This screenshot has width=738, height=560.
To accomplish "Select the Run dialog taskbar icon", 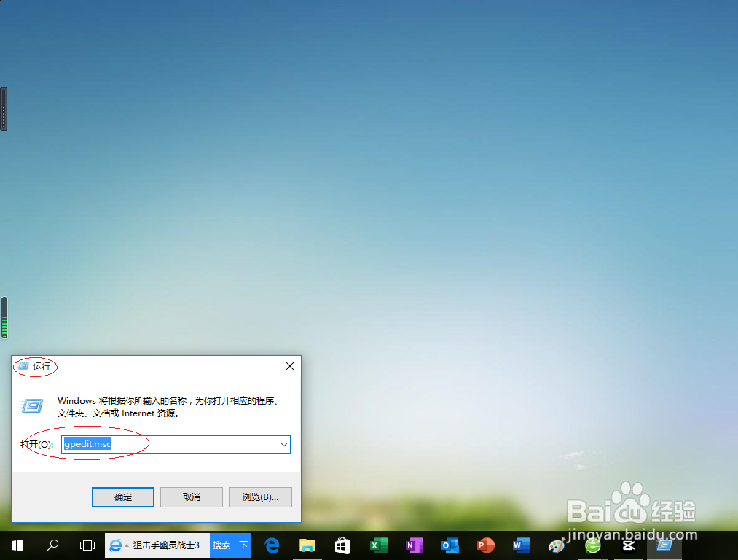I will tap(664, 545).
